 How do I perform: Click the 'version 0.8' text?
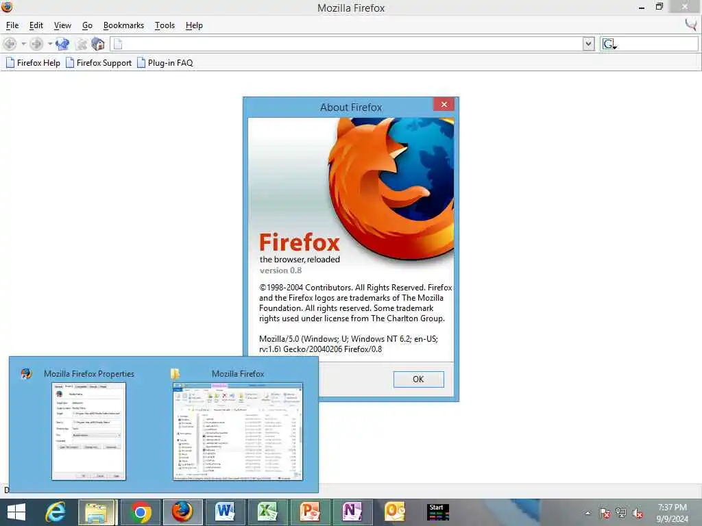tap(280, 271)
